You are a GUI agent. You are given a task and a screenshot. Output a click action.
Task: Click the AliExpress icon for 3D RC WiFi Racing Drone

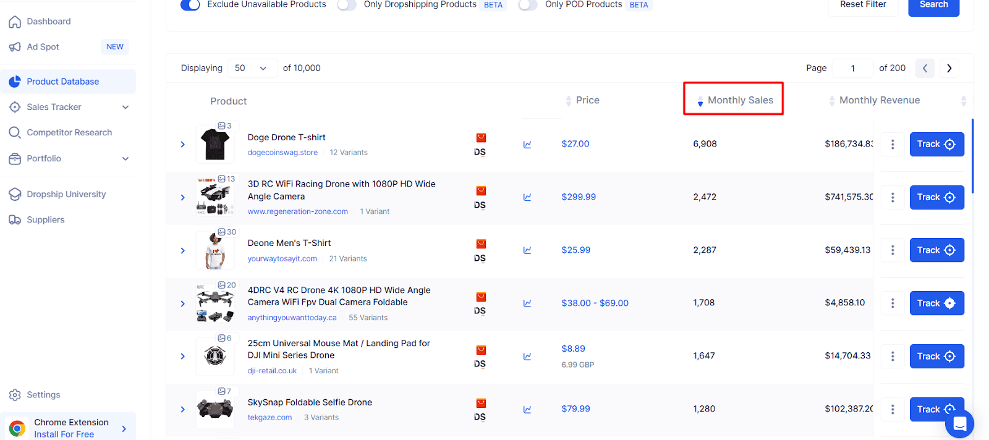(x=481, y=191)
